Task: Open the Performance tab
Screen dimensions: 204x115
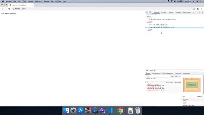Action: coord(187,12)
